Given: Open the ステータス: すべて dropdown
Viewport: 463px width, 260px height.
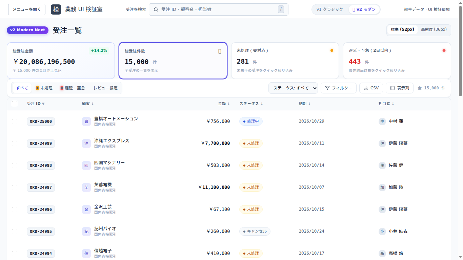Looking at the screenshot, I should [x=293, y=88].
